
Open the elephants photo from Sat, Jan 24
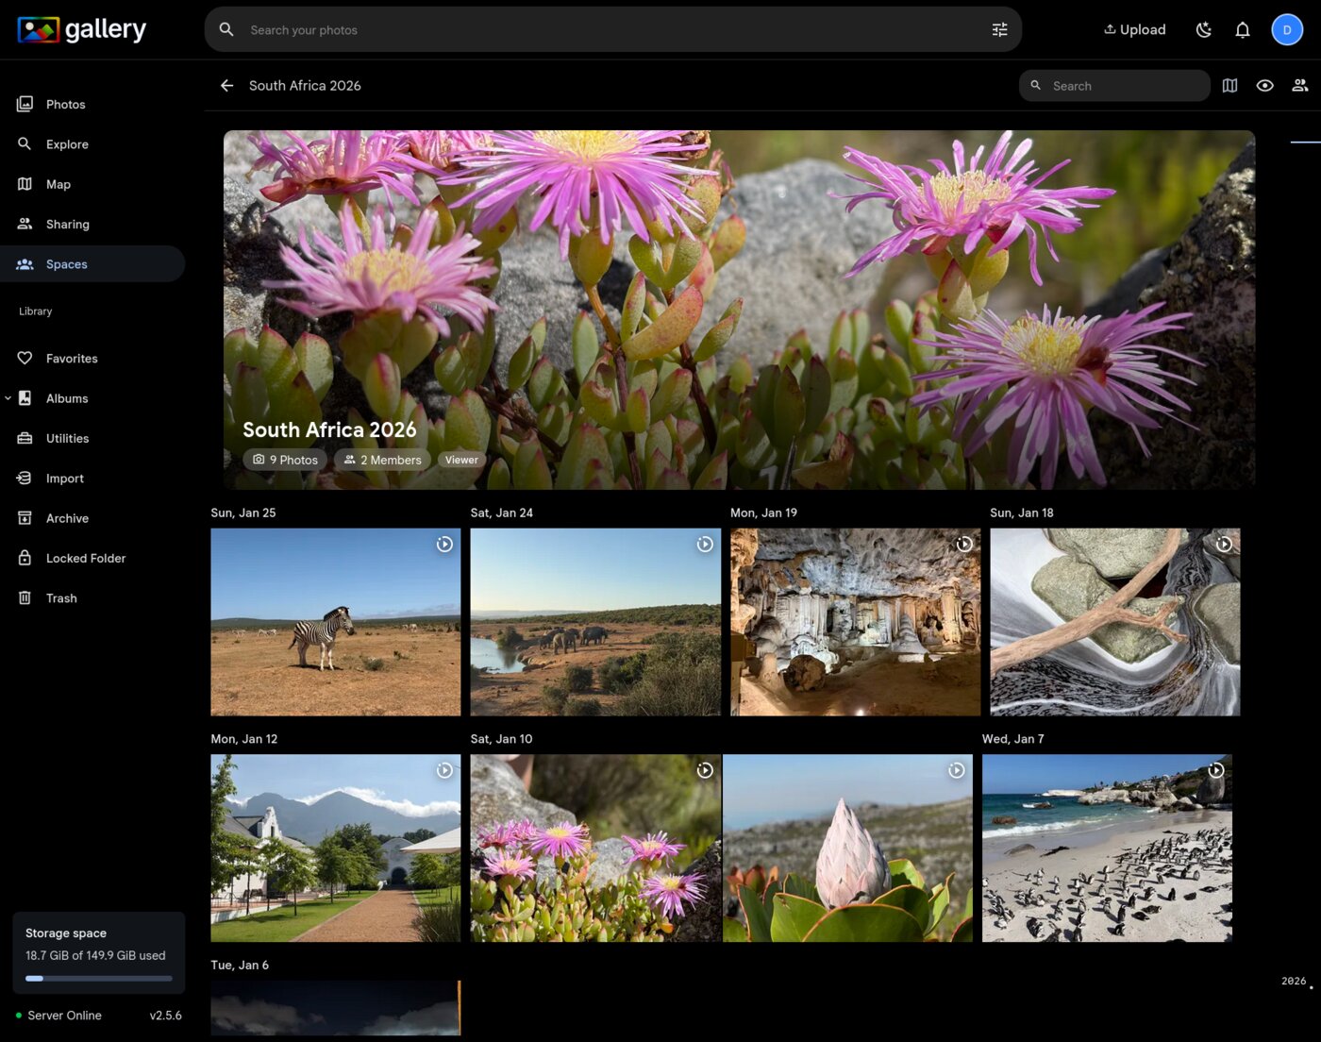coord(594,622)
